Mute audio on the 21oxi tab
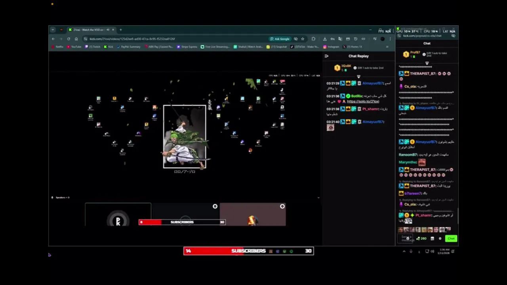The height and width of the screenshot is (285, 507). [x=108, y=30]
